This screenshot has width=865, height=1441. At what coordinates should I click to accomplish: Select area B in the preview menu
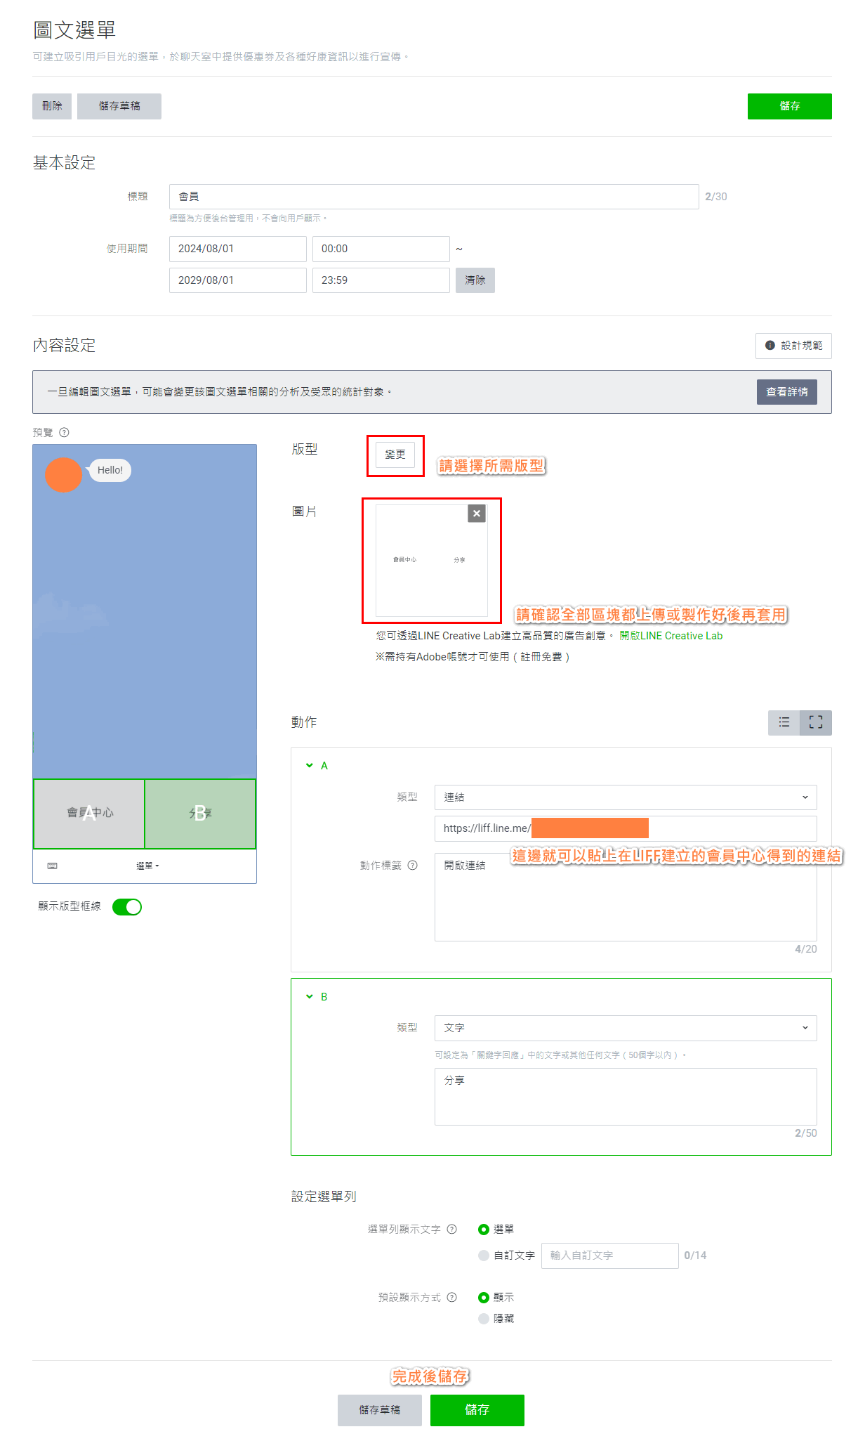point(200,814)
